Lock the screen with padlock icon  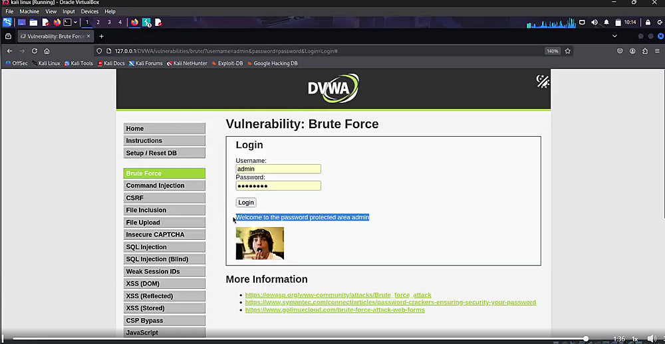click(648, 23)
